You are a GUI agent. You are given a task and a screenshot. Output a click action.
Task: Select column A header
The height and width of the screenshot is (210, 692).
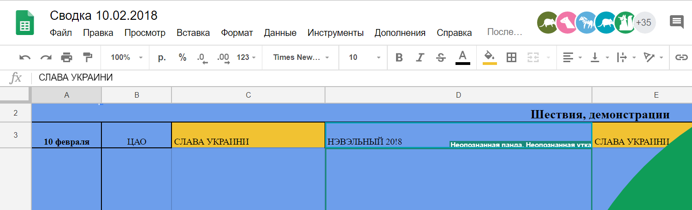click(x=66, y=95)
